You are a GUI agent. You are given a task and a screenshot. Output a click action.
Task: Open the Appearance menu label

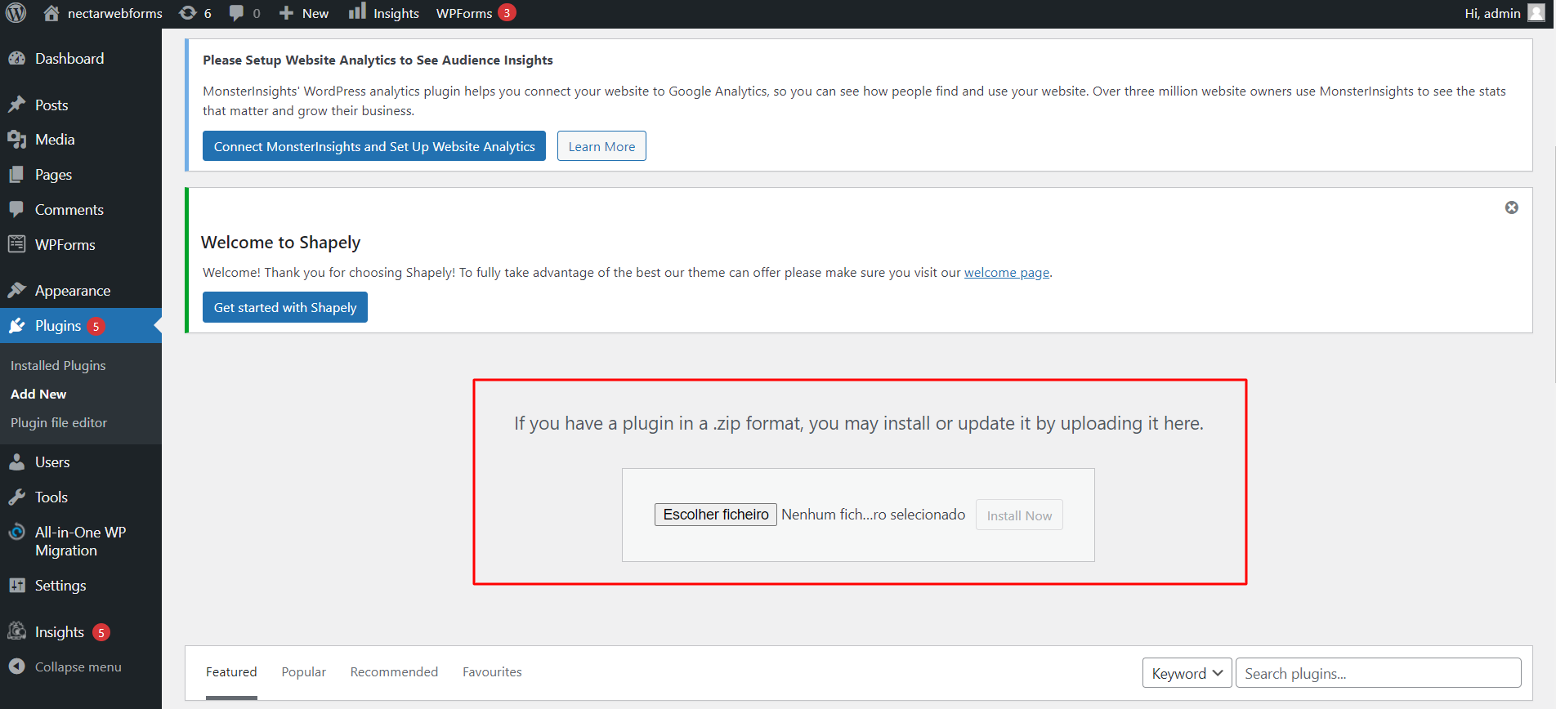pyautogui.click(x=73, y=291)
